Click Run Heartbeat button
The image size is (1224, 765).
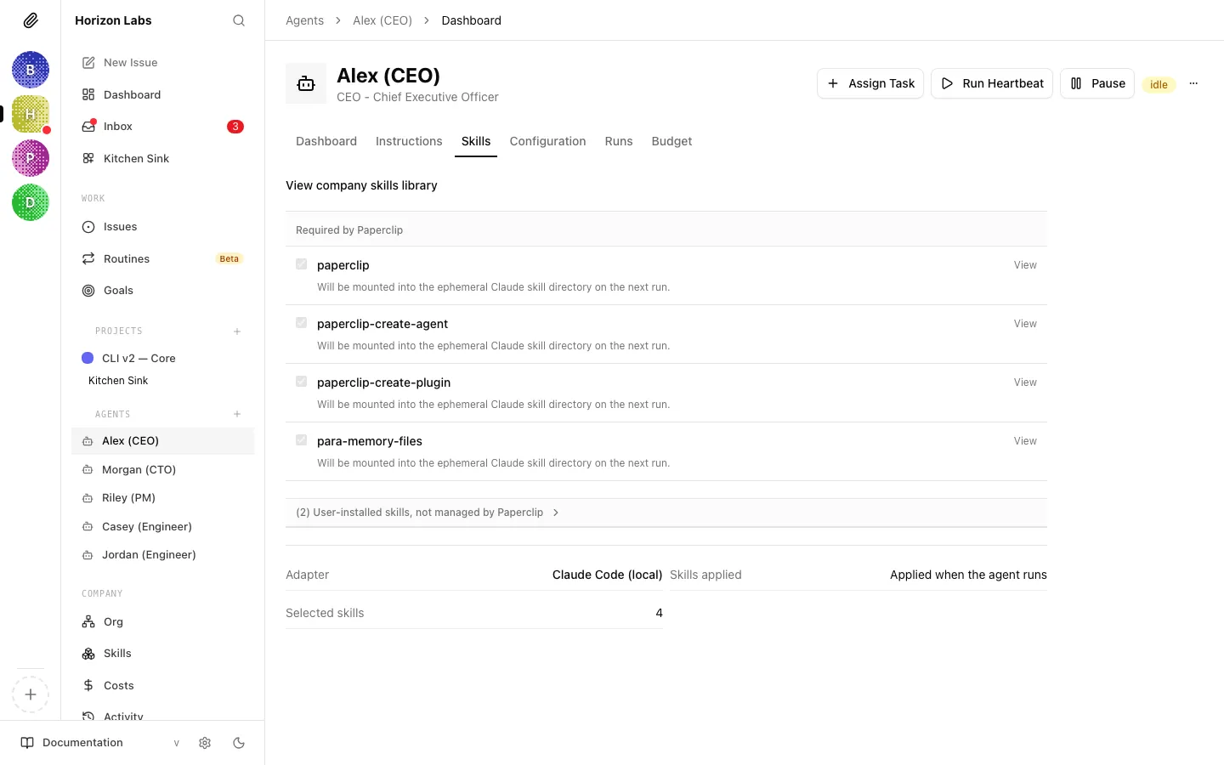click(x=992, y=83)
